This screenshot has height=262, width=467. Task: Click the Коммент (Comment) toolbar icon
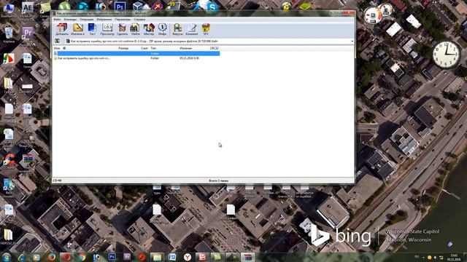pos(191,29)
